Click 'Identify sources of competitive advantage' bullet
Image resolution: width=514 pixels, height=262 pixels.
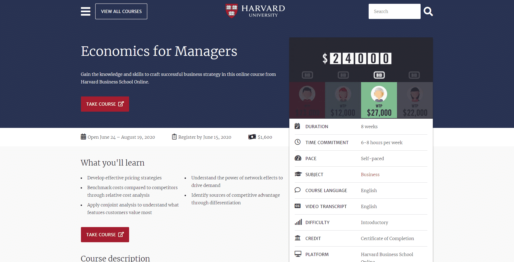235,199
